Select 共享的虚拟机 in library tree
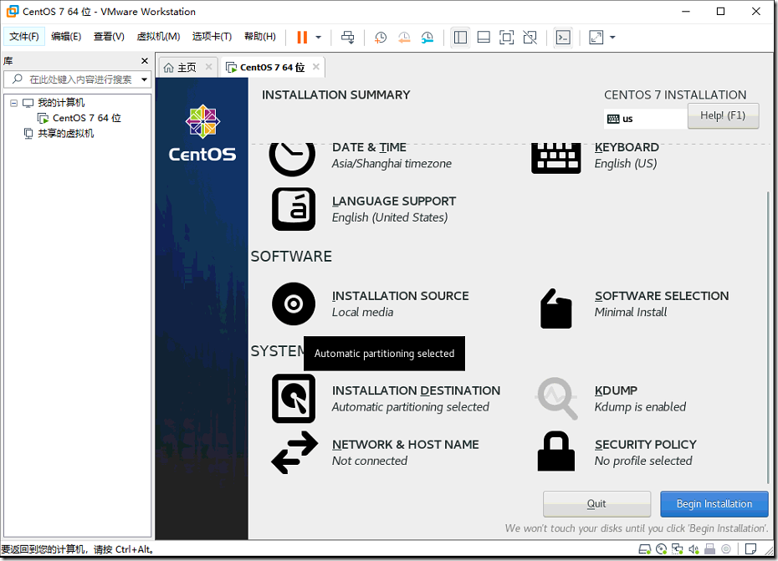778x561 pixels. pyautogui.click(x=65, y=134)
